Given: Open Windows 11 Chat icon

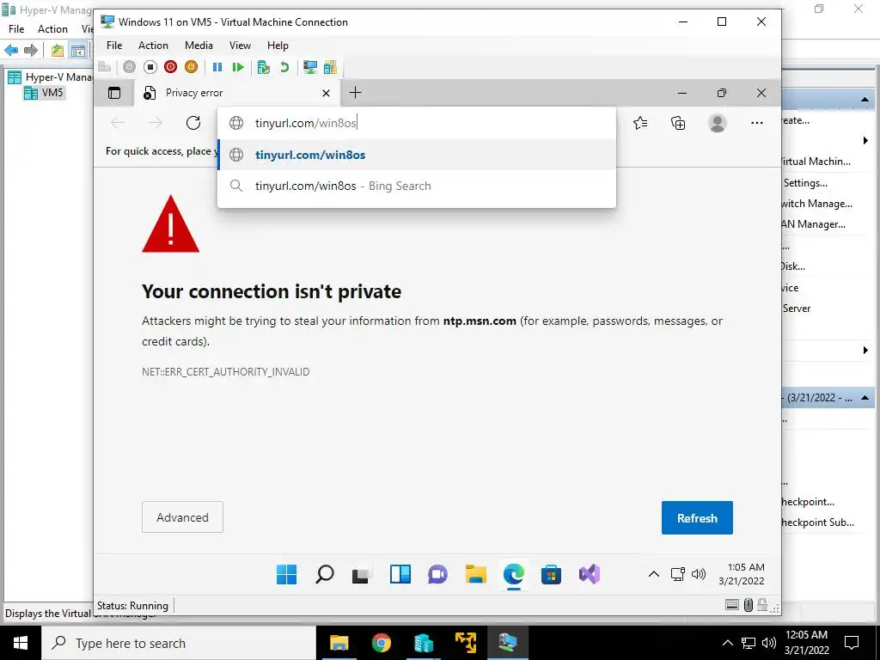Looking at the screenshot, I should coord(437,574).
